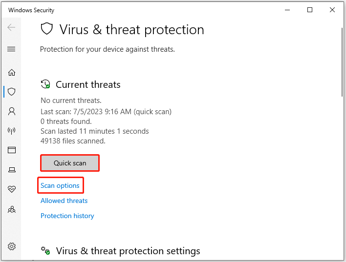View Protection history
Viewport: 346px width, 262px height.
click(x=67, y=216)
